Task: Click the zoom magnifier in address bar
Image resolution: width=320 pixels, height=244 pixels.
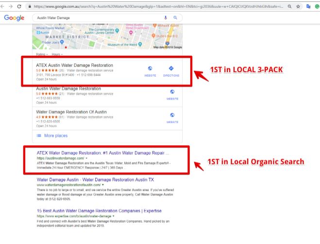Action: (289, 6)
